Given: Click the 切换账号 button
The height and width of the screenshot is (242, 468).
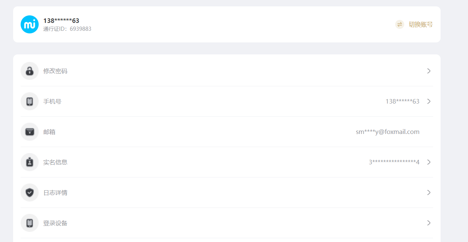Looking at the screenshot, I should tap(414, 24).
